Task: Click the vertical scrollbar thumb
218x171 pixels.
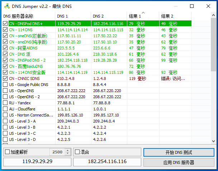Action: click(x=214, y=45)
